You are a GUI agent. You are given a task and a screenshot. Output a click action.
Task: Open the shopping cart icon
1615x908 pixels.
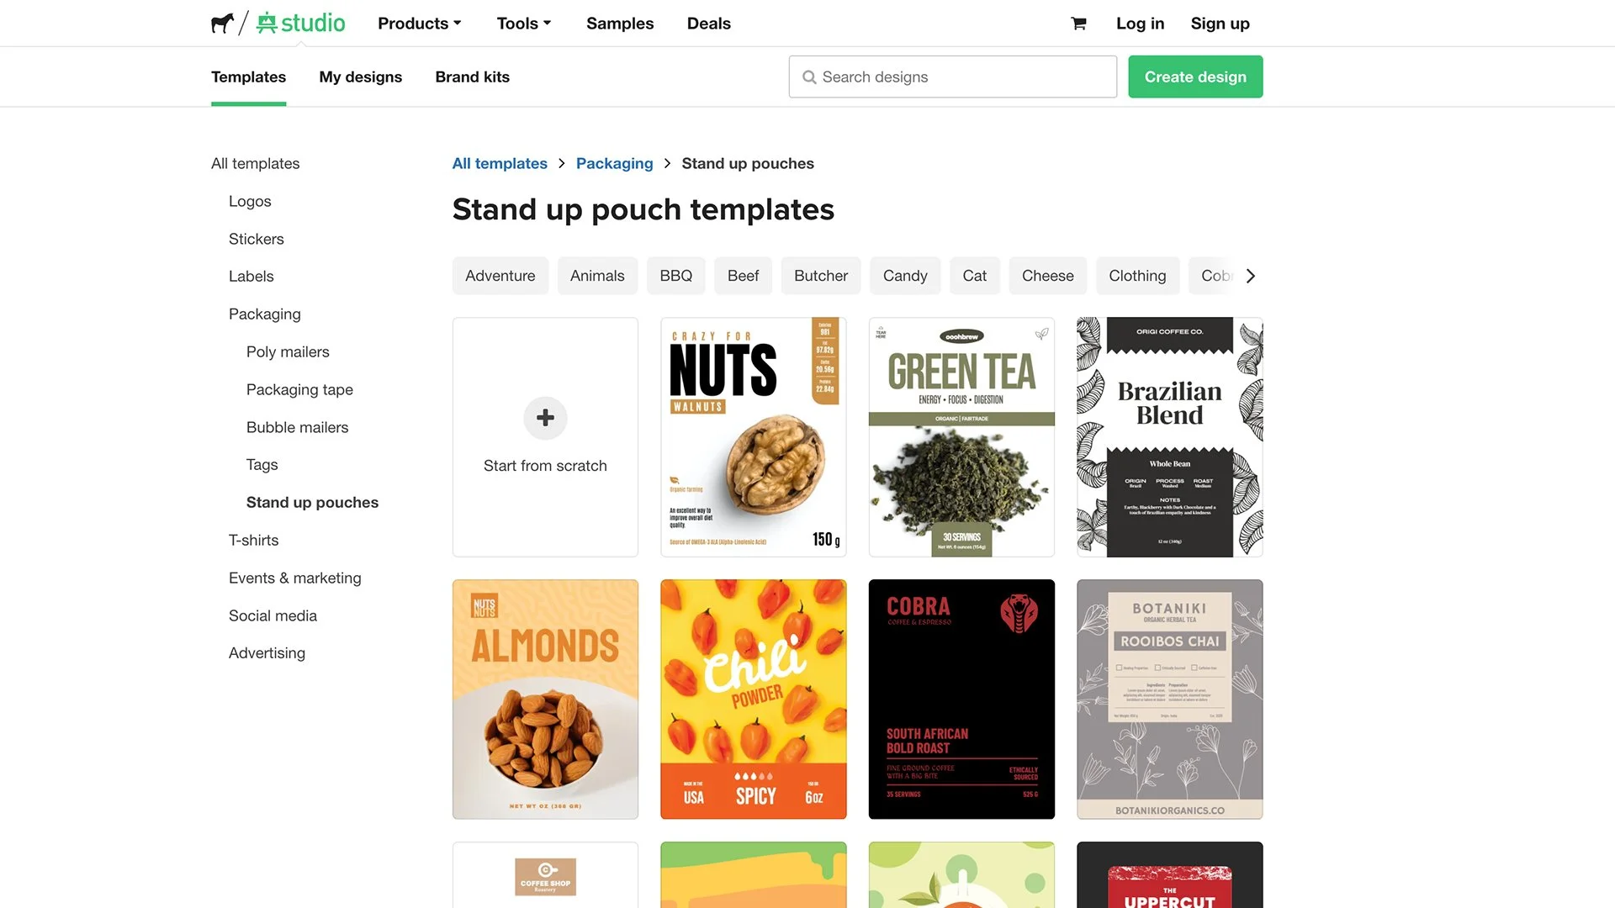(1078, 24)
